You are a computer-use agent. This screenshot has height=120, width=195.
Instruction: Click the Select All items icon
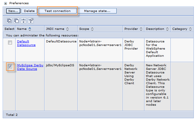coord(9,21)
